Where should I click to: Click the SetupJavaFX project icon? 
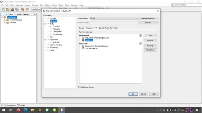(5, 17)
